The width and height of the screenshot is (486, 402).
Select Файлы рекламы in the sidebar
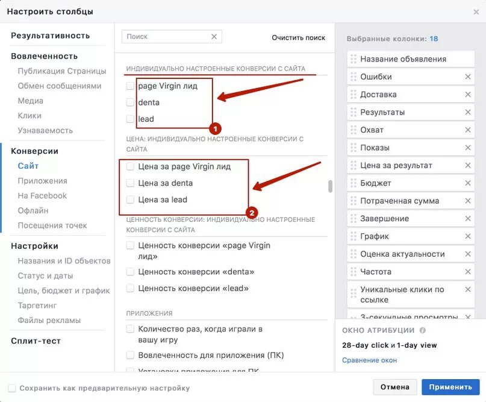click(x=49, y=321)
